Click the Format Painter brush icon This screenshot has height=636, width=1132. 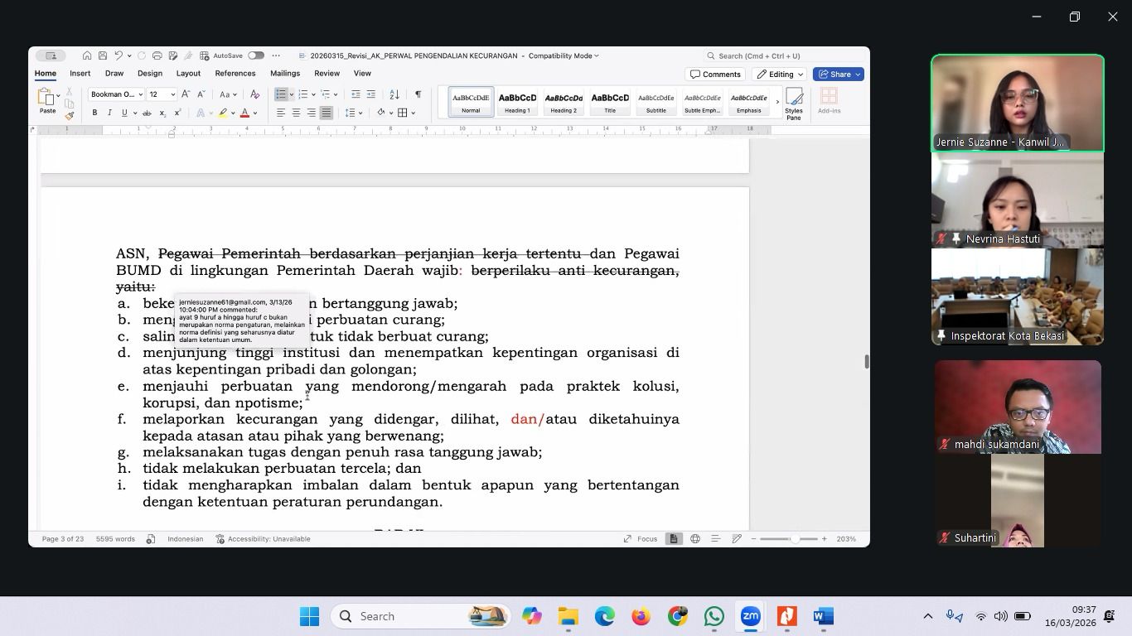70,115
